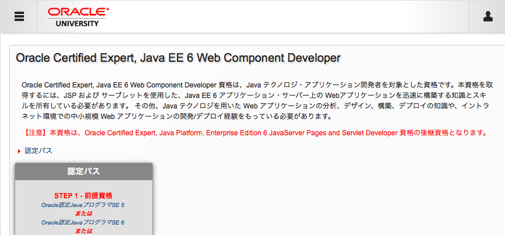Screen dimensions: 505x235
Task: Open the hamburger navigation menu
Action: click(x=19, y=16)
